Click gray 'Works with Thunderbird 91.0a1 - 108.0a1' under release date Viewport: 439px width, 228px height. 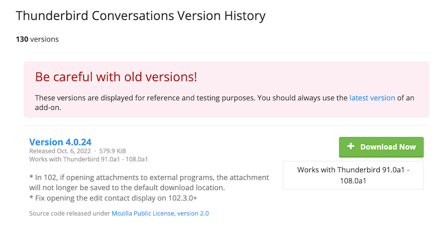[88, 159]
